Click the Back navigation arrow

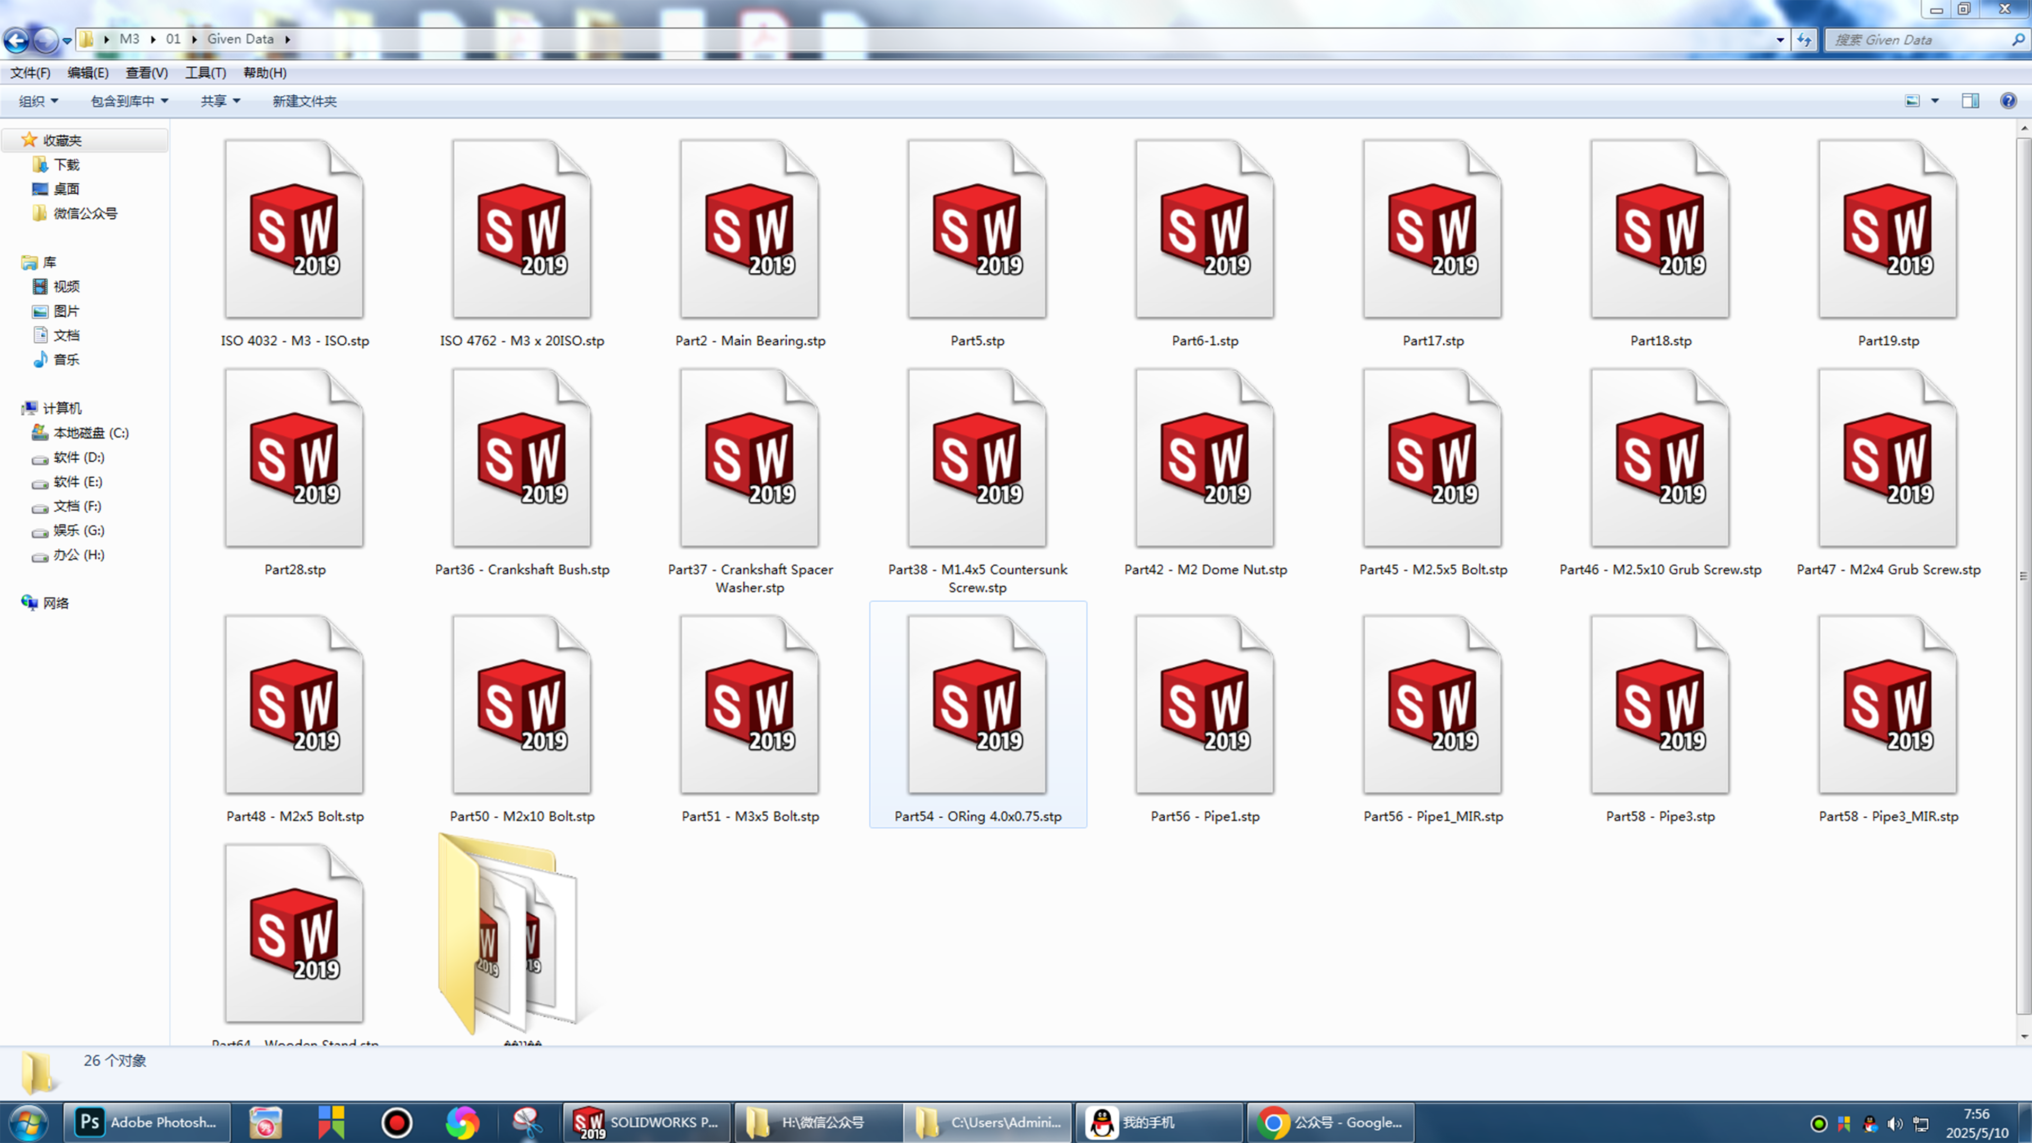(x=16, y=40)
